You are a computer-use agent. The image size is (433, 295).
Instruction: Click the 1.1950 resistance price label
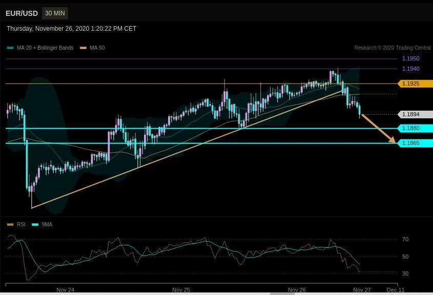[410, 58]
